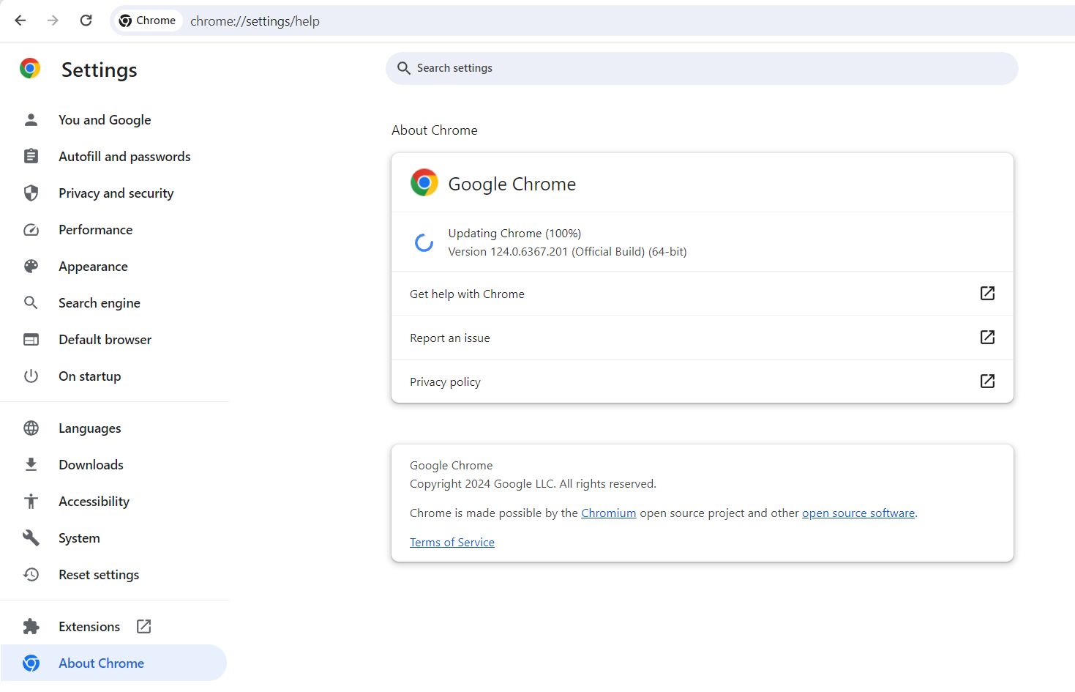Open the Terms of Service link
The height and width of the screenshot is (692, 1075).
[x=452, y=543]
